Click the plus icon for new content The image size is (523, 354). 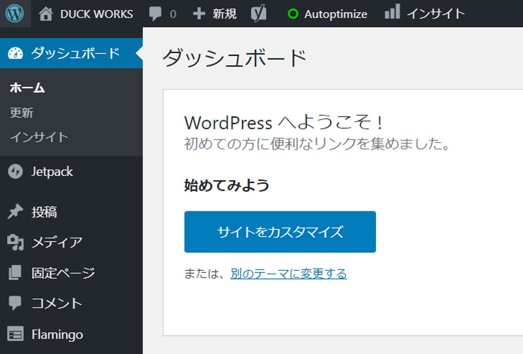coord(199,14)
